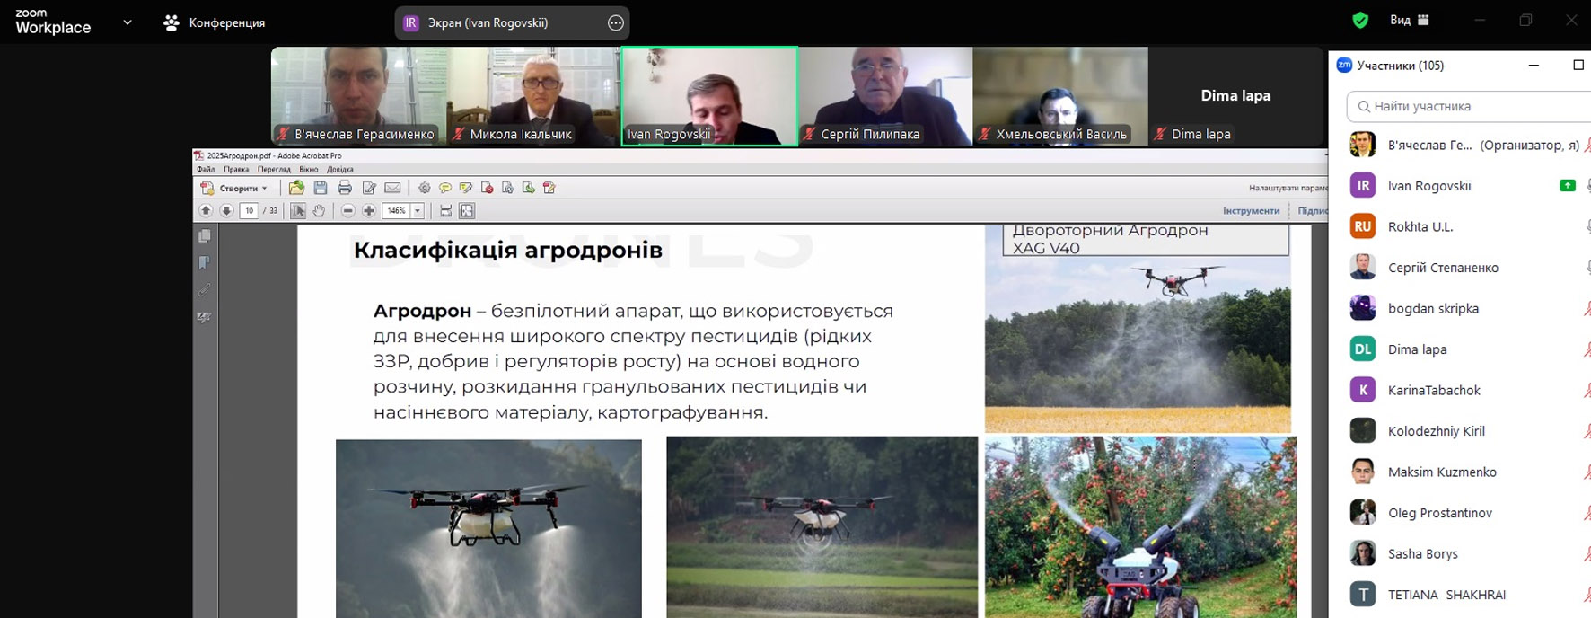Click the Інструменти panel link
The height and width of the screenshot is (618, 1591).
[x=1251, y=211]
